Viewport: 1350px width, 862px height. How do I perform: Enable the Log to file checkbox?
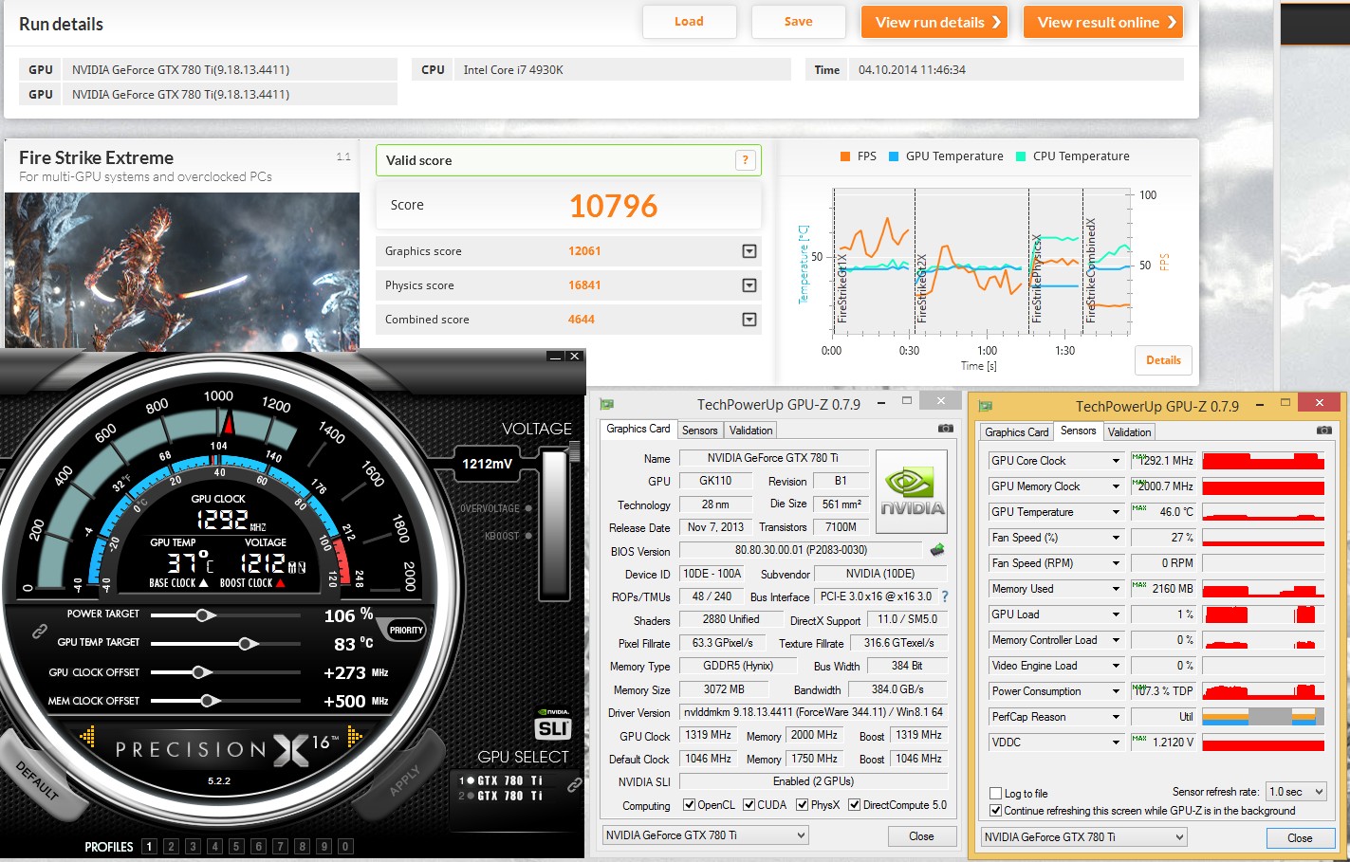click(995, 794)
